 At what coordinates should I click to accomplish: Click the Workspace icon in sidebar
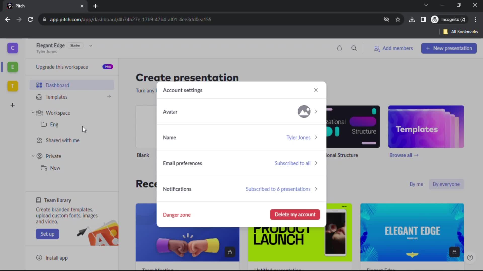(x=39, y=113)
